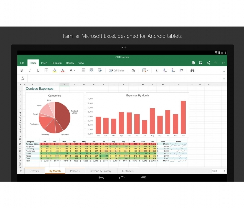The image size is (244, 208).
Task: Toggle underline text formatting
Action: [x=38, y=70]
